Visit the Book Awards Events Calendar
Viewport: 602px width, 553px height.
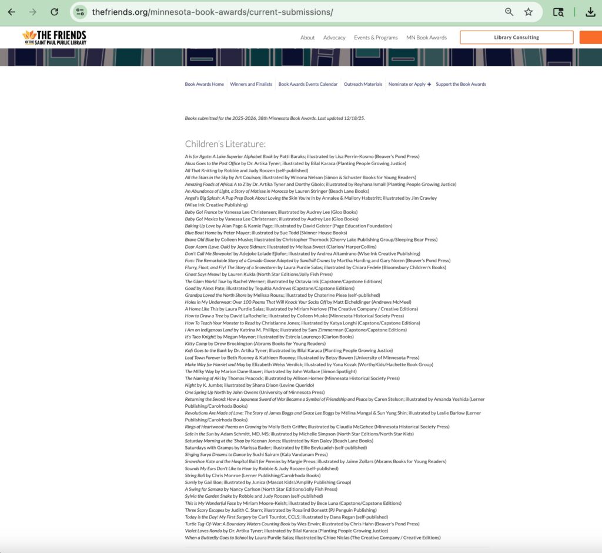(x=308, y=85)
